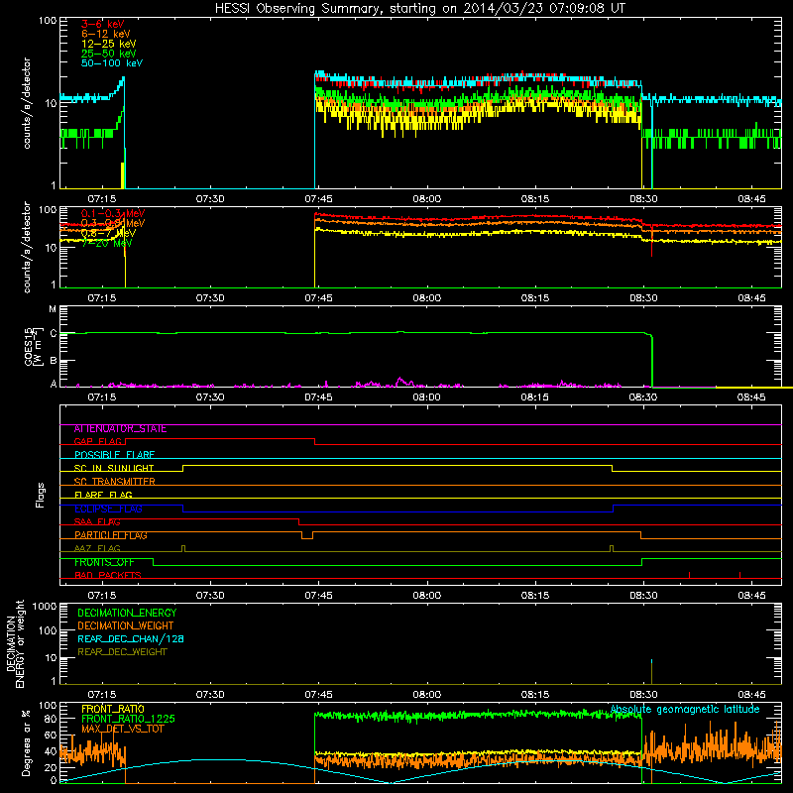
Task: Click the SAA_FLAG label
Action: [97, 522]
